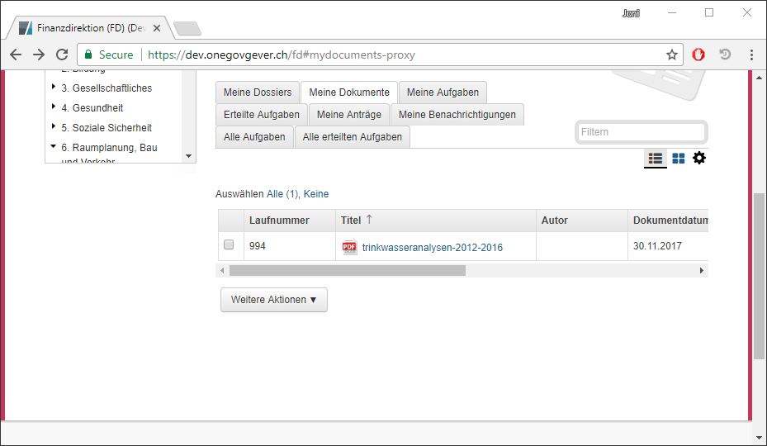Image resolution: width=767 pixels, height=446 pixels.
Task: Click the navigation tree scroll-down arrow
Action: tap(189, 156)
